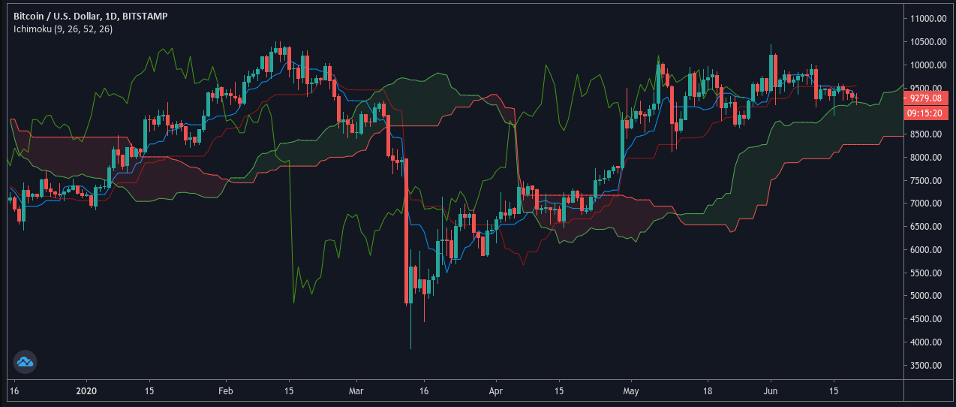The image size is (956, 407).
Task: Click the 10500.00 price axis label
Action: (927, 41)
